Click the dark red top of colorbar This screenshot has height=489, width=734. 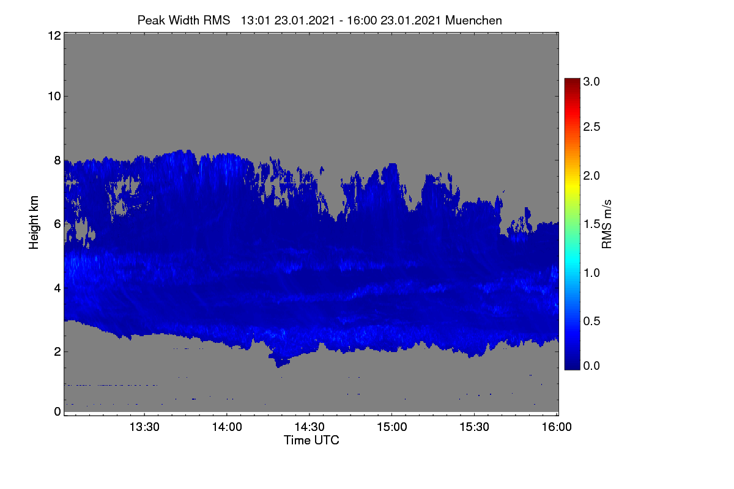click(572, 83)
